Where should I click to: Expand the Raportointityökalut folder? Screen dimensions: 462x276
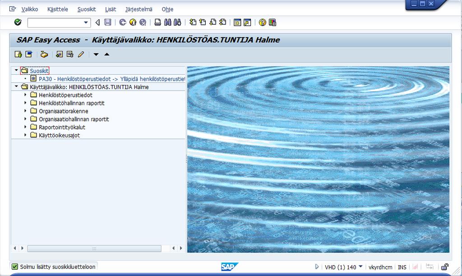click(25, 127)
